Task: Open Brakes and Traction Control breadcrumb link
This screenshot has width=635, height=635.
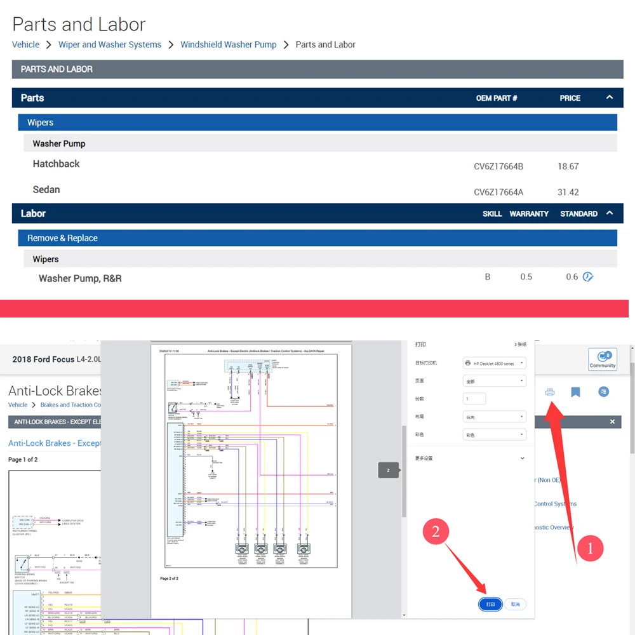Action: pyautogui.click(x=70, y=404)
